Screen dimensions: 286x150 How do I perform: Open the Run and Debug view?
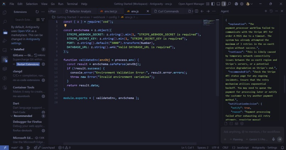click(5, 41)
